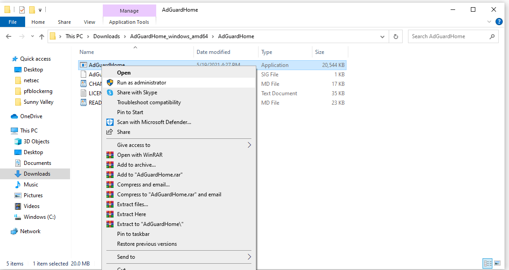Refresh the folder with the refresh icon
Screen dimensions: 509x270
pos(395,36)
